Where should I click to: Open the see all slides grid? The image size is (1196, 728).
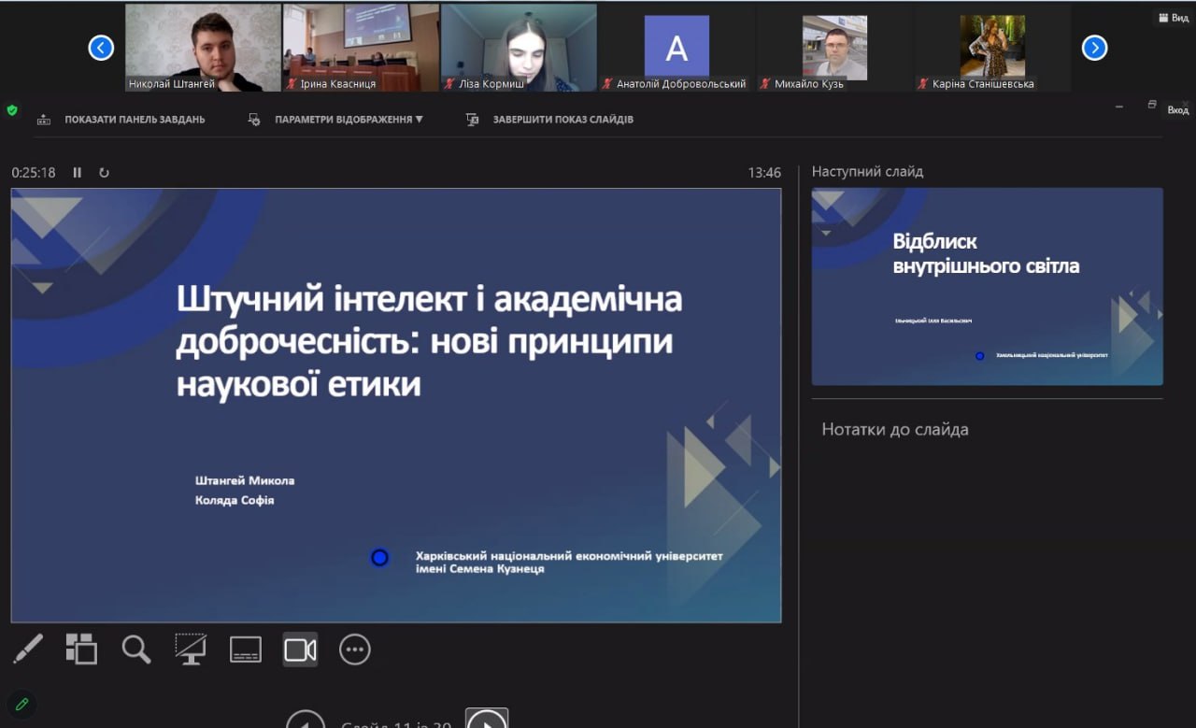(x=81, y=649)
